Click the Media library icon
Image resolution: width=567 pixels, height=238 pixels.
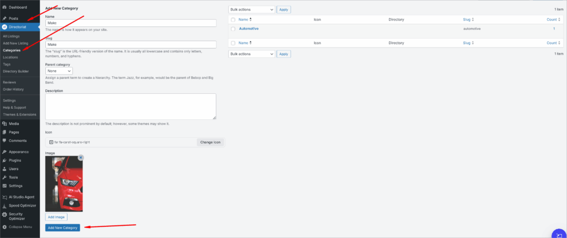point(4,124)
